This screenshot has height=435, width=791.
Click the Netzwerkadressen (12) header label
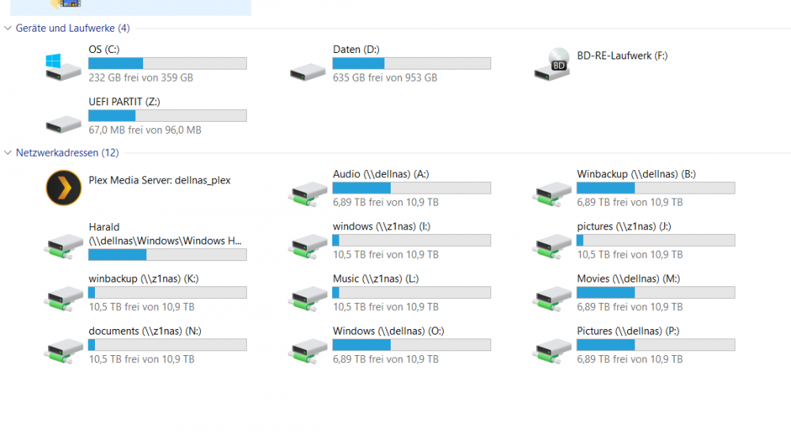(x=67, y=153)
